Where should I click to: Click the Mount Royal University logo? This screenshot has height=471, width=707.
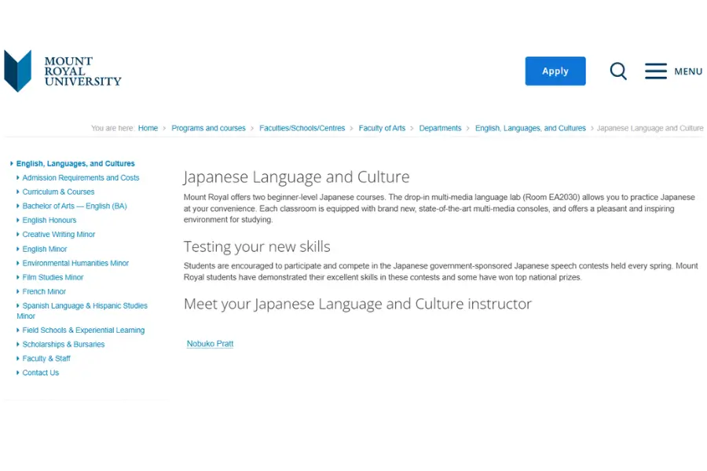(63, 71)
